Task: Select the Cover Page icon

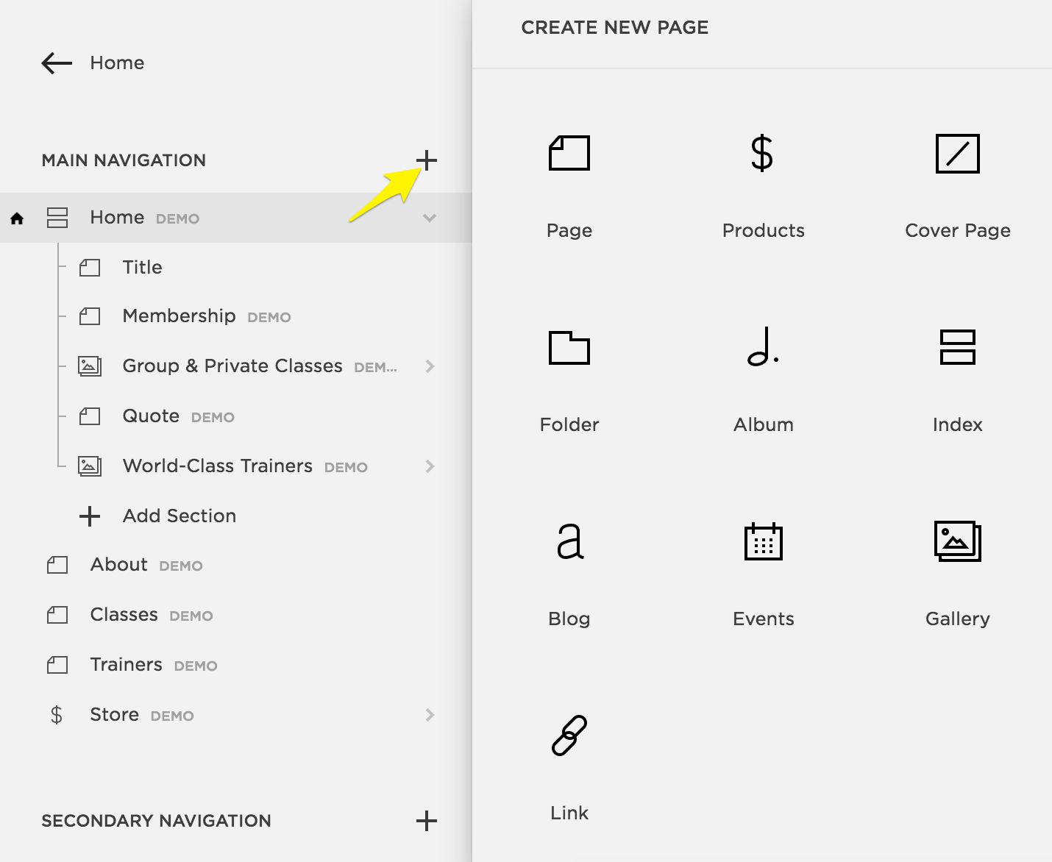Action: click(x=957, y=154)
